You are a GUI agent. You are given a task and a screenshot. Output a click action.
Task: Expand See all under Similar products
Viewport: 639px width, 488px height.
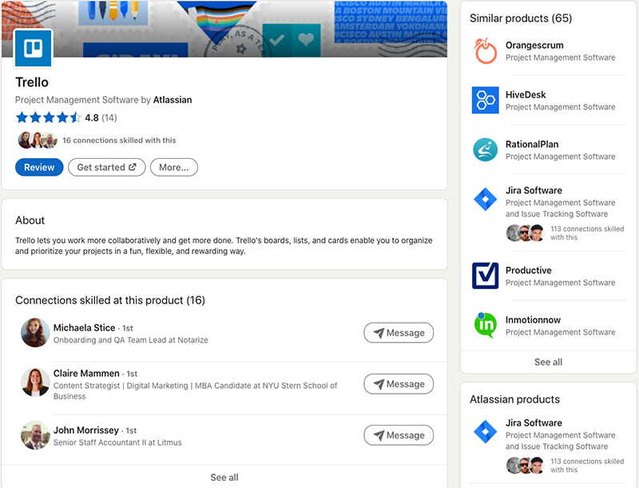pos(548,362)
